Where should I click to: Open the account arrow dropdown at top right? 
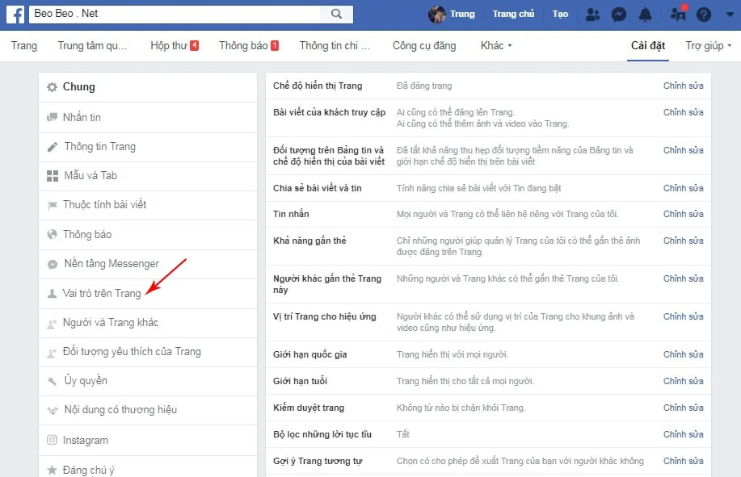tap(730, 14)
